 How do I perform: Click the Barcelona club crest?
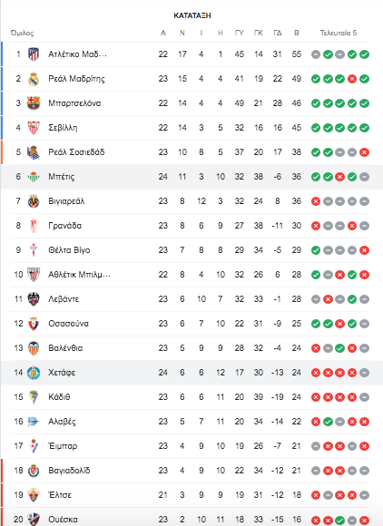click(34, 103)
